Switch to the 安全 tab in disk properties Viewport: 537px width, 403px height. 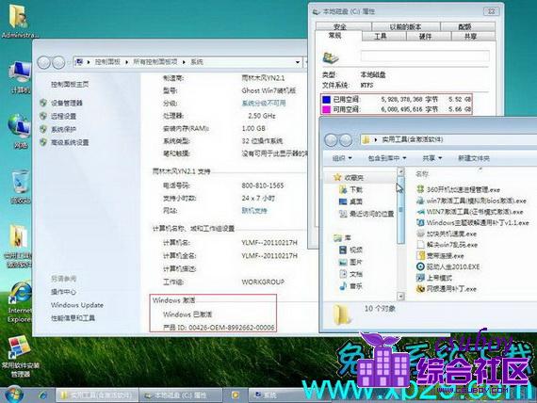click(x=339, y=26)
